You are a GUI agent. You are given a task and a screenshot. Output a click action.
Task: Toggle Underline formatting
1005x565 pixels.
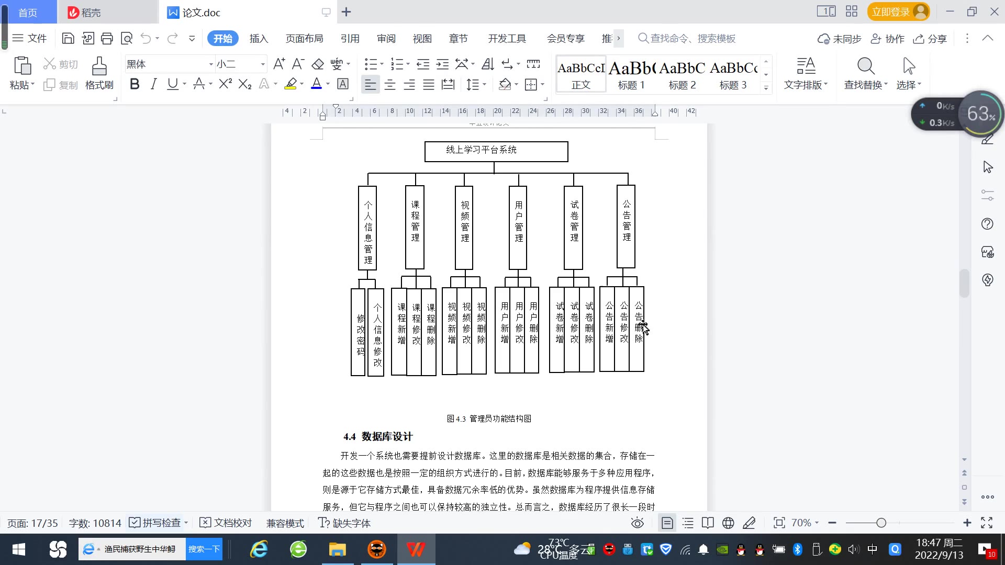(x=172, y=84)
